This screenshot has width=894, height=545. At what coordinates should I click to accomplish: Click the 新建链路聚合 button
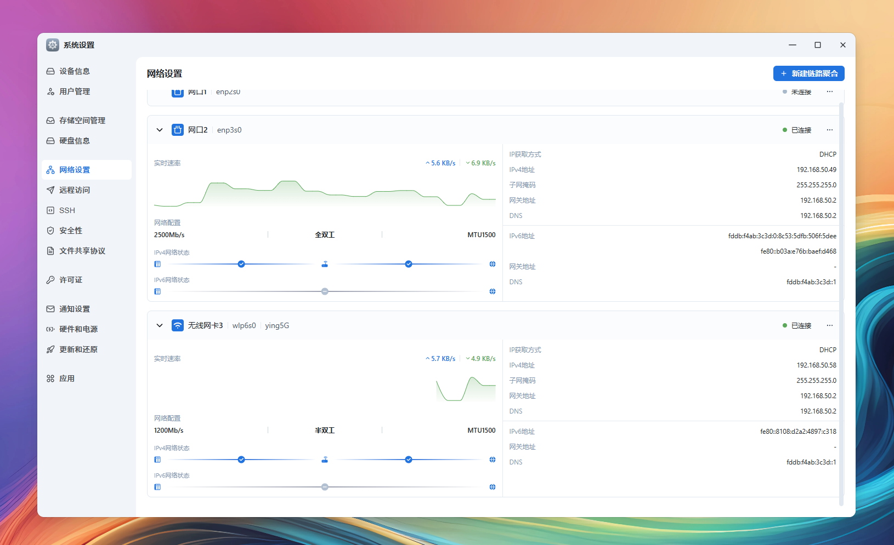pyautogui.click(x=808, y=73)
